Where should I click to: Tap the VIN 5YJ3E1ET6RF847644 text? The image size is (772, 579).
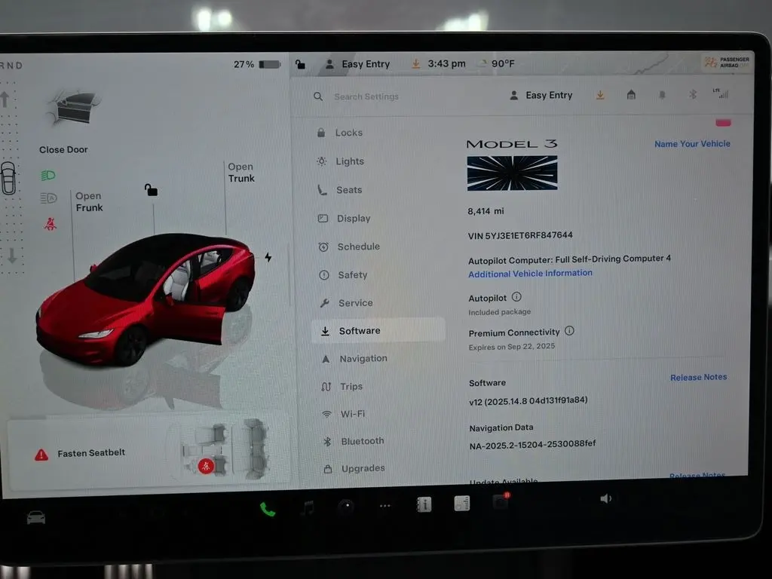tap(520, 235)
